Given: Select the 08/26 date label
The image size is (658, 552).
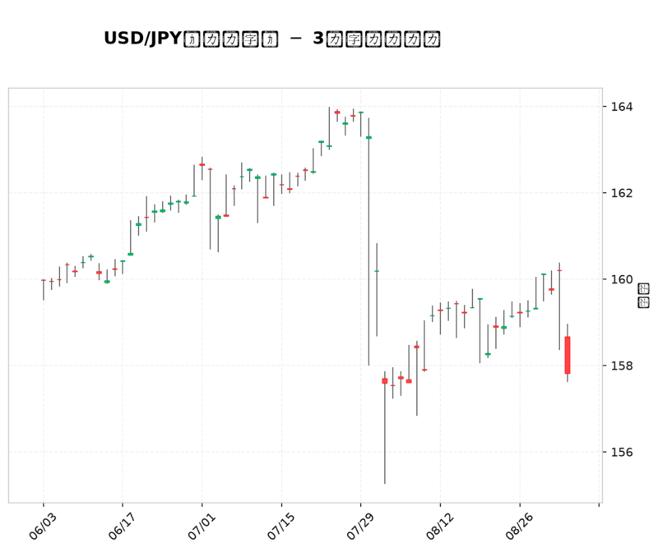Looking at the screenshot, I should 519,526.
